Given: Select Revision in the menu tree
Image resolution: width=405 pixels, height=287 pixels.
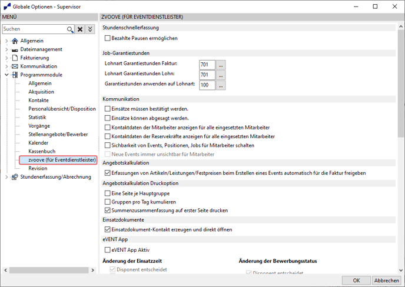Looking at the screenshot, I should [x=38, y=169].
